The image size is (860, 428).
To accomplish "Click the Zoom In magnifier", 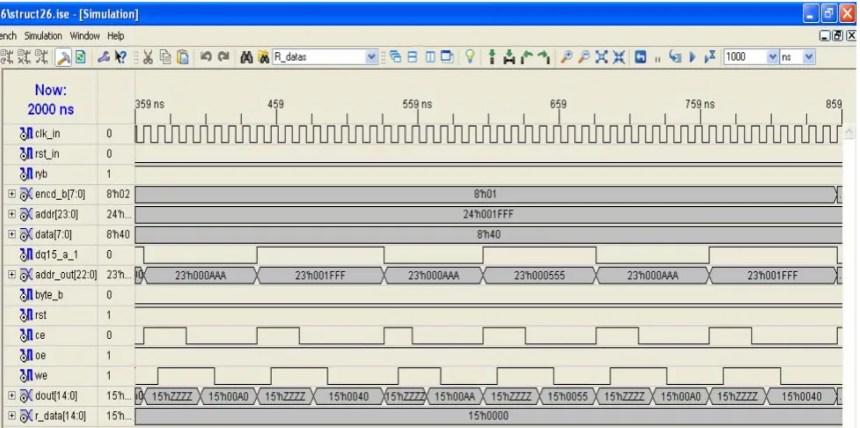I will tap(567, 56).
